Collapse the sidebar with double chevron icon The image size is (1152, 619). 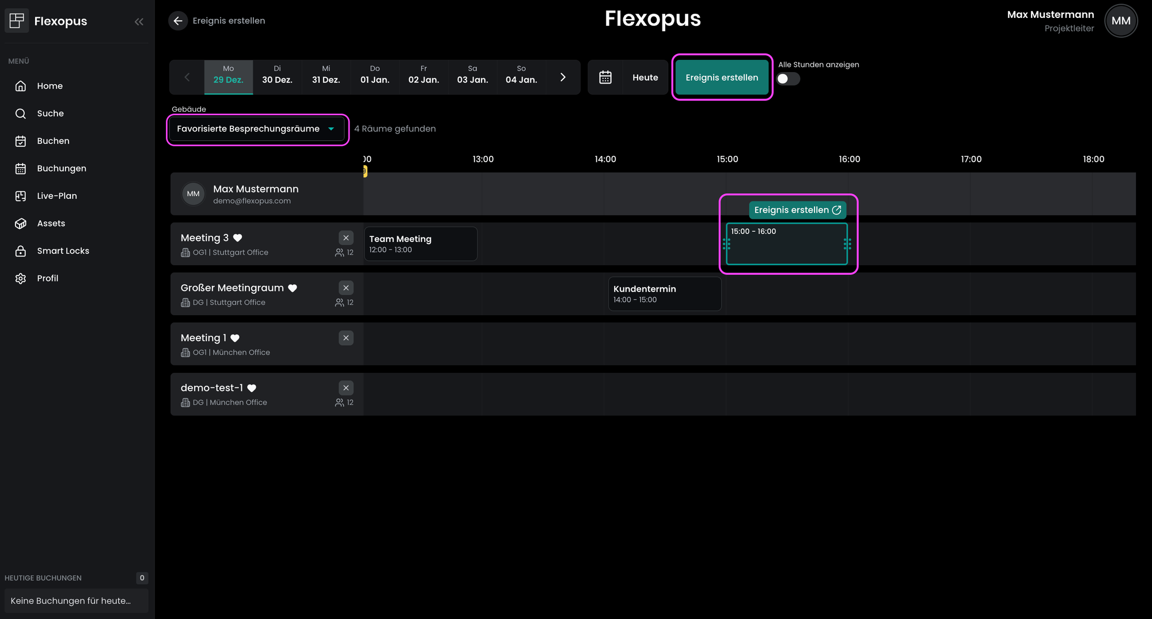click(x=139, y=21)
